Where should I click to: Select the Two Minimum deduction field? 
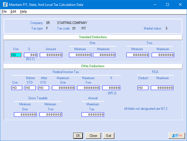(x=138, y=55)
